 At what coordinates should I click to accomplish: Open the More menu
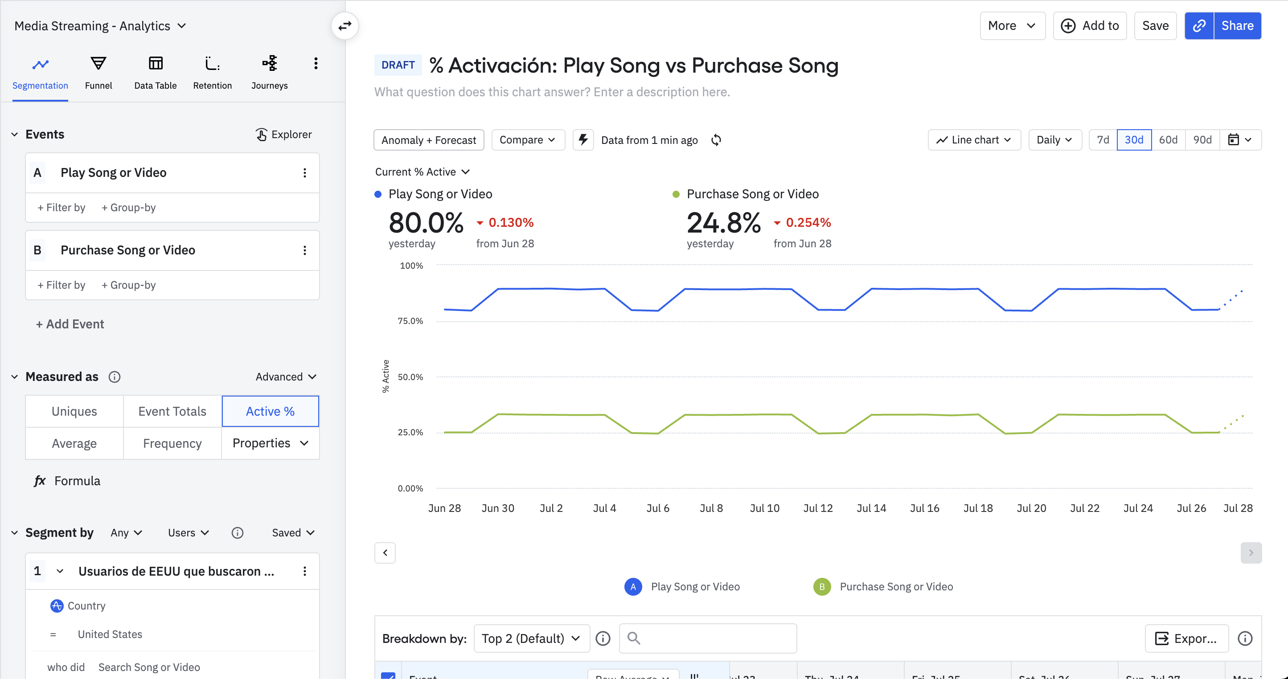1012,26
